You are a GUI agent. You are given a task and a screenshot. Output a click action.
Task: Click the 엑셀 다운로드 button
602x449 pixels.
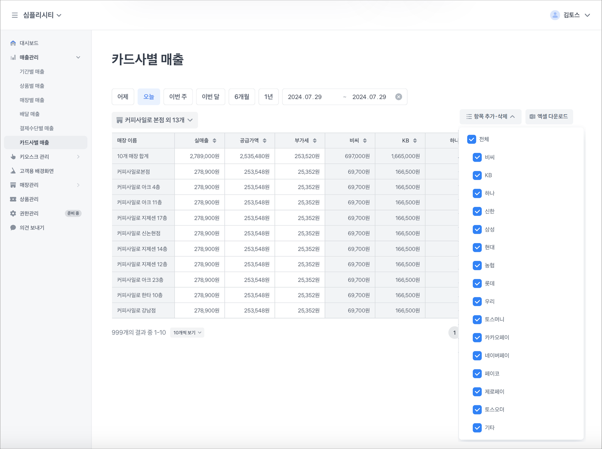pyautogui.click(x=549, y=117)
